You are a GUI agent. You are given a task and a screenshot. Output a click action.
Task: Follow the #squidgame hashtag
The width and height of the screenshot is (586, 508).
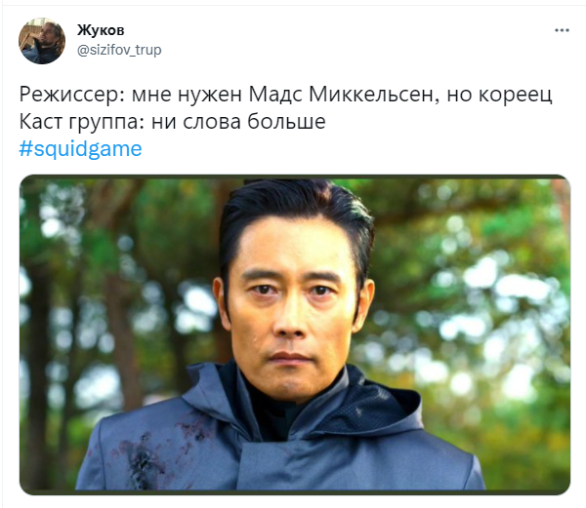pos(80,149)
